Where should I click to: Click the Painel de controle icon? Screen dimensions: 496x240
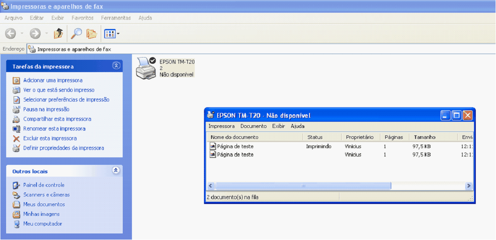[16, 185]
